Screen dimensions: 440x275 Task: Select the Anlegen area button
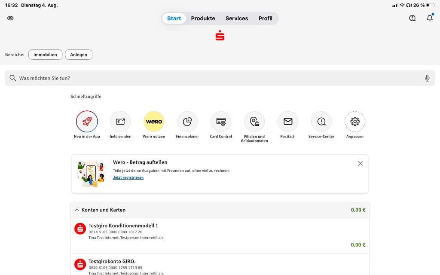pos(79,55)
